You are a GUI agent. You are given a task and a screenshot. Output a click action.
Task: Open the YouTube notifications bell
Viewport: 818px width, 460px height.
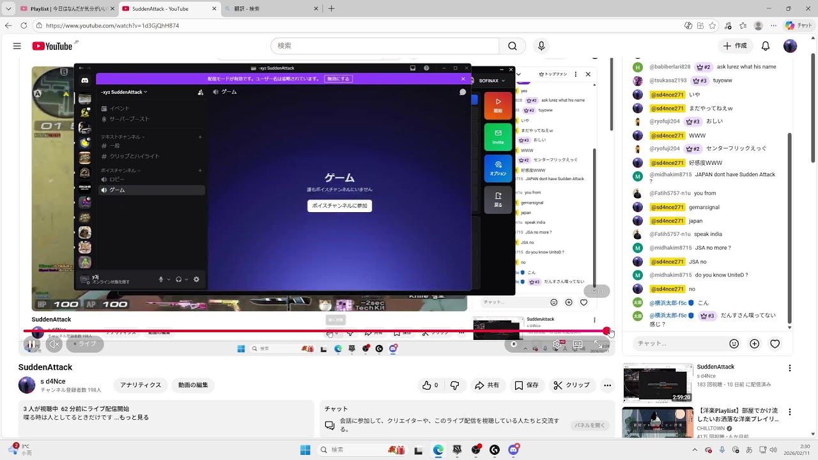(766, 46)
